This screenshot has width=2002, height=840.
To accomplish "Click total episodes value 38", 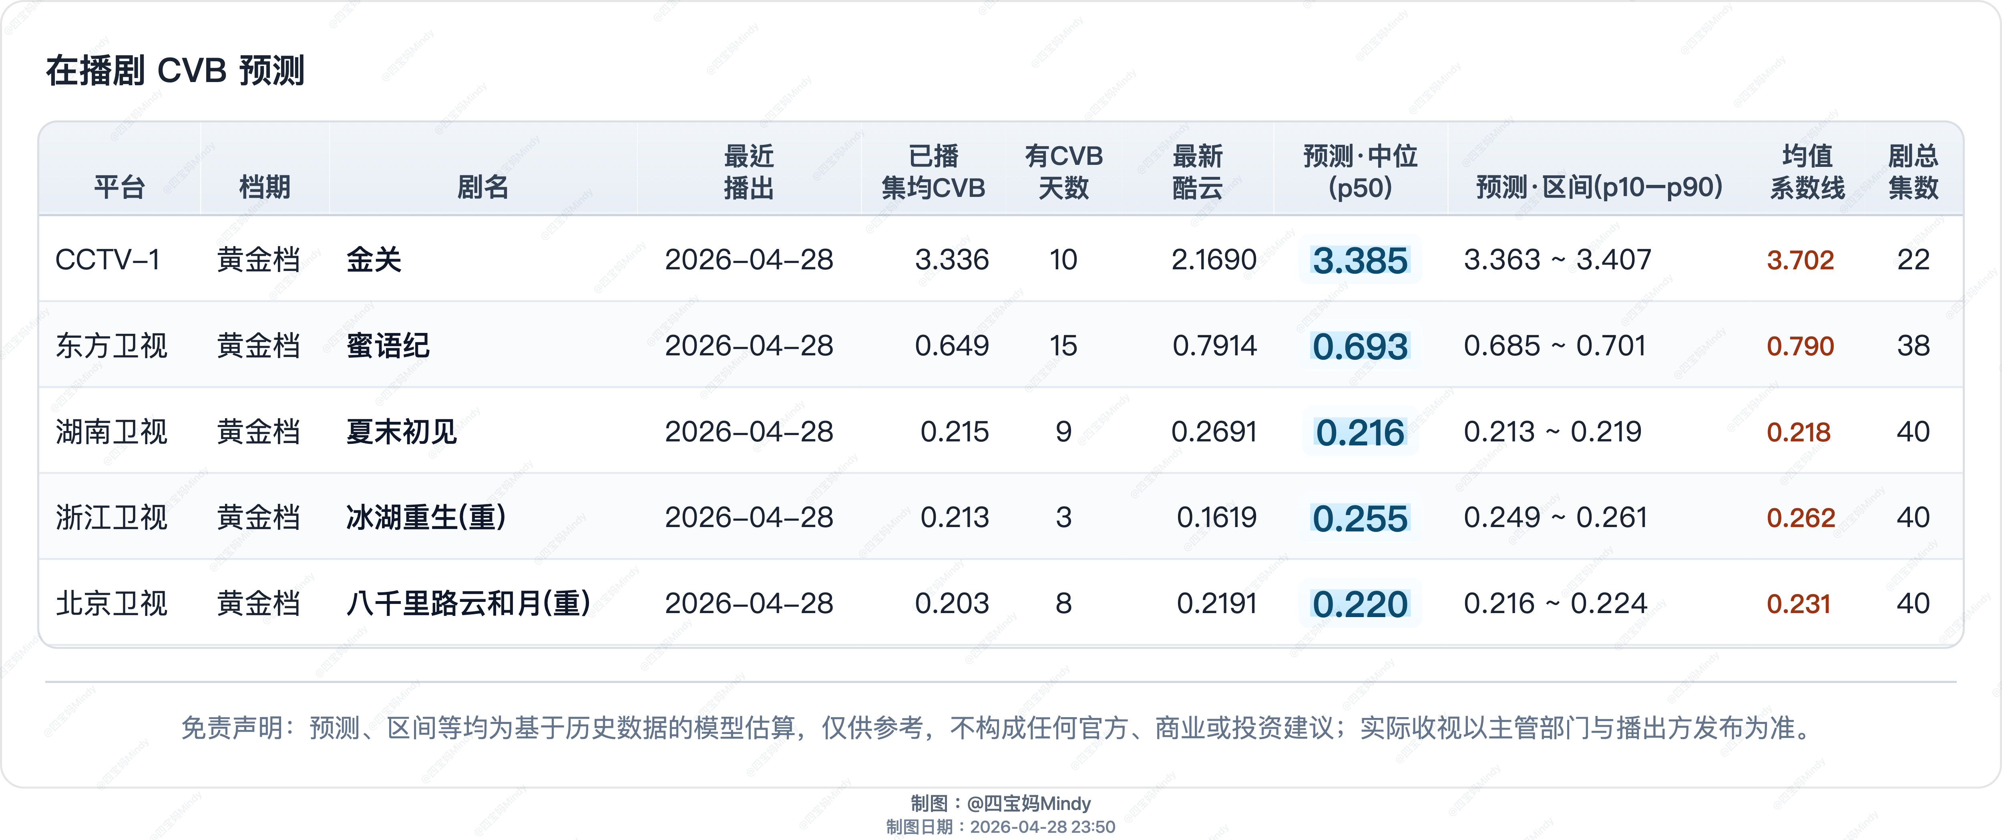I will tap(1914, 346).
